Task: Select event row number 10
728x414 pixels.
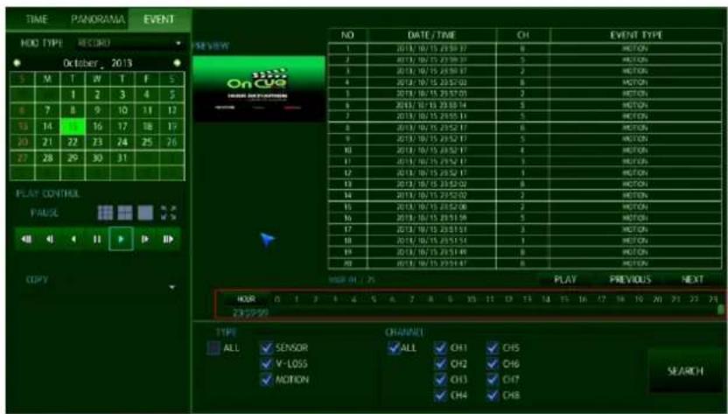Action: 525,150
